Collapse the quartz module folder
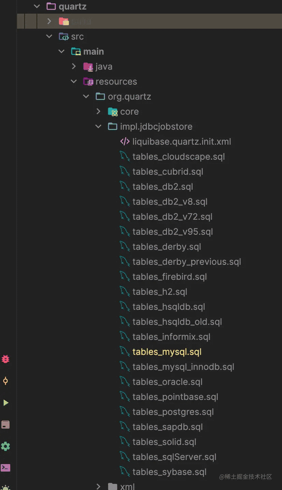Screen dimensions: 282x490 [37, 6]
